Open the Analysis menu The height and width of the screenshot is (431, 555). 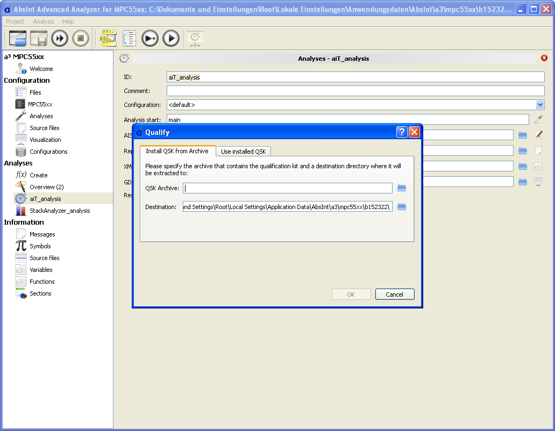coord(44,21)
